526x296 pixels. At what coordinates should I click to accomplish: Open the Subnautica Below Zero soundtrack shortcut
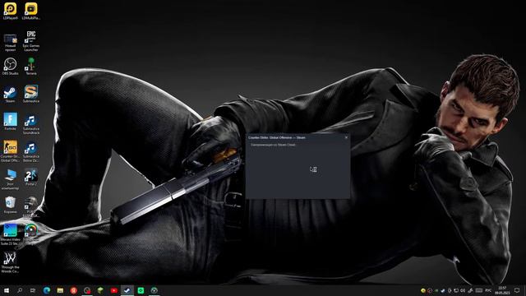pos(31,151)
